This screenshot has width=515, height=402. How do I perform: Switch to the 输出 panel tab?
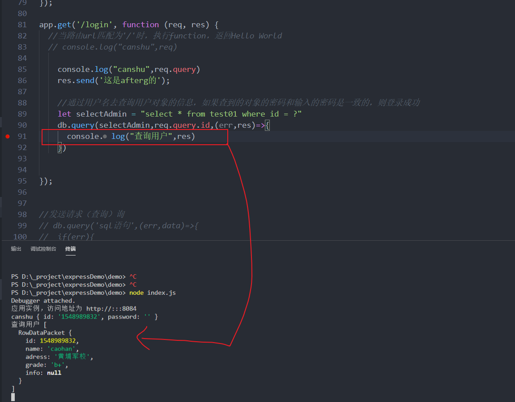click(x=16, y=249)
